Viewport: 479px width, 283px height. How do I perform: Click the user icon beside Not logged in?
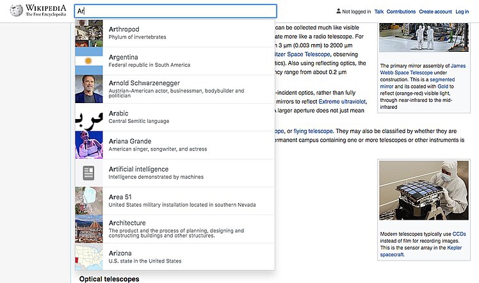coord(339,12)
